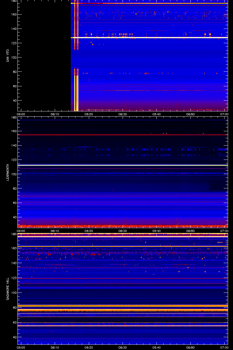Select the 160 frequency tick in San Vito panel
Screen dimensions: 233x350
tap(14, 15)
